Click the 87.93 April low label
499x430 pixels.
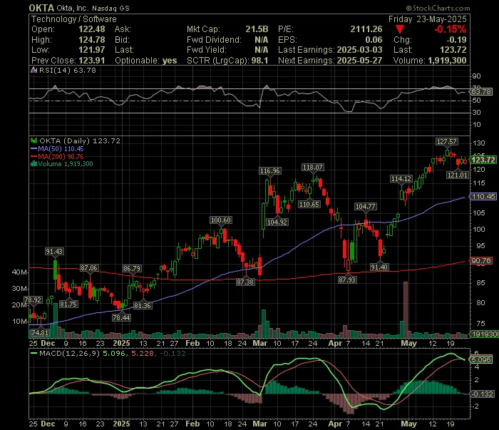coord(347,280)
